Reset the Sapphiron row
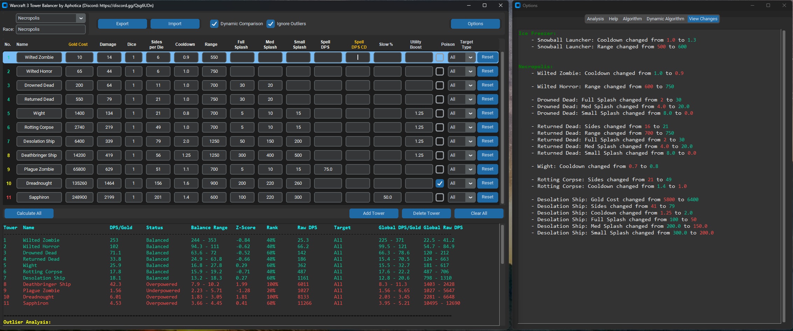 (x=487, y=197)
